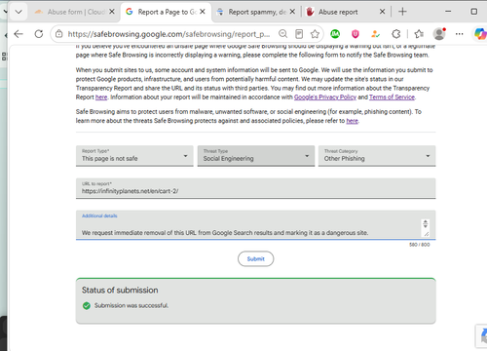Open immersive reader icon

coord(299,34)
